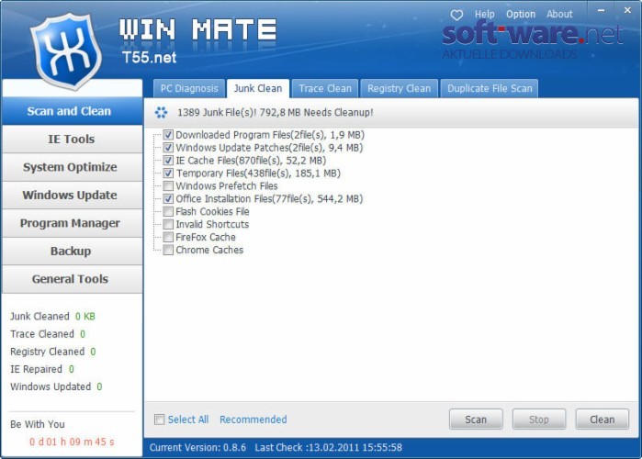
Task: Uncheck Temporary Files checkbox
Action: pyautogui.click(x=168, y=174)
